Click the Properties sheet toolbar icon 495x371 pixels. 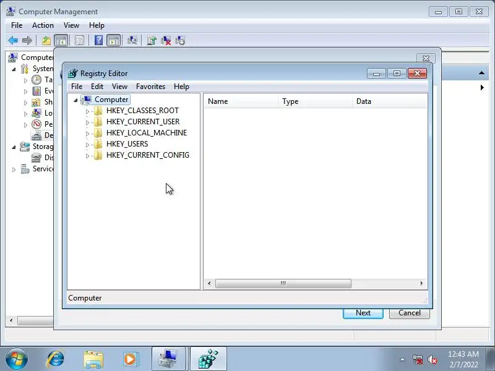pos(79,40)
